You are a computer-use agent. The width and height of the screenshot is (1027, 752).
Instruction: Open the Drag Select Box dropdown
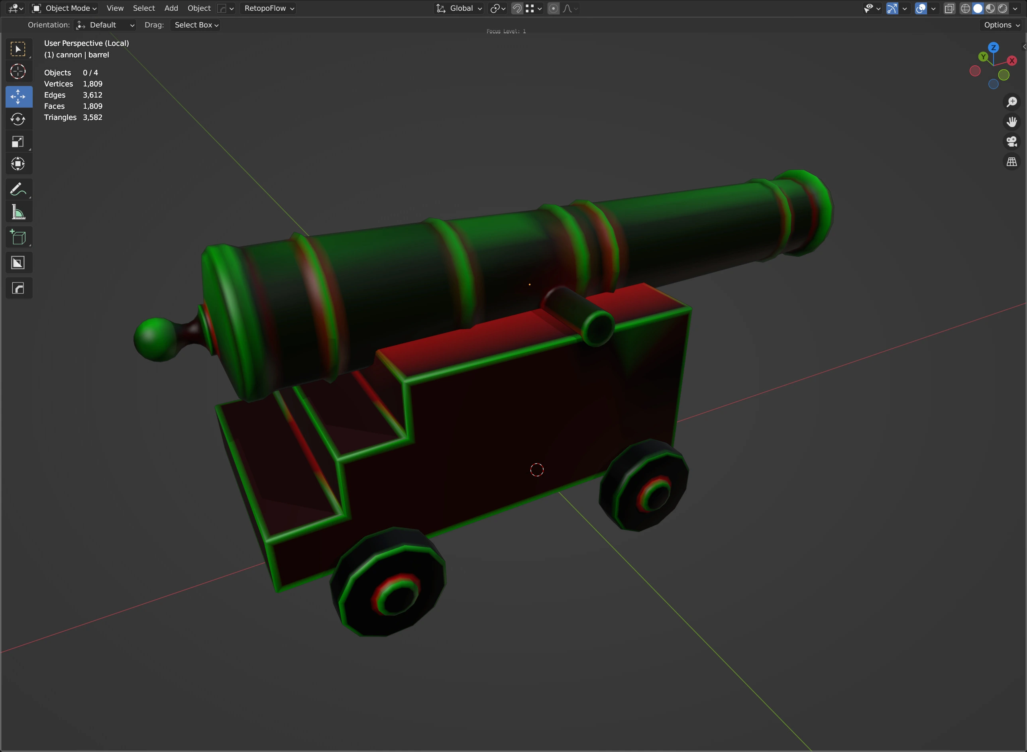195,25
